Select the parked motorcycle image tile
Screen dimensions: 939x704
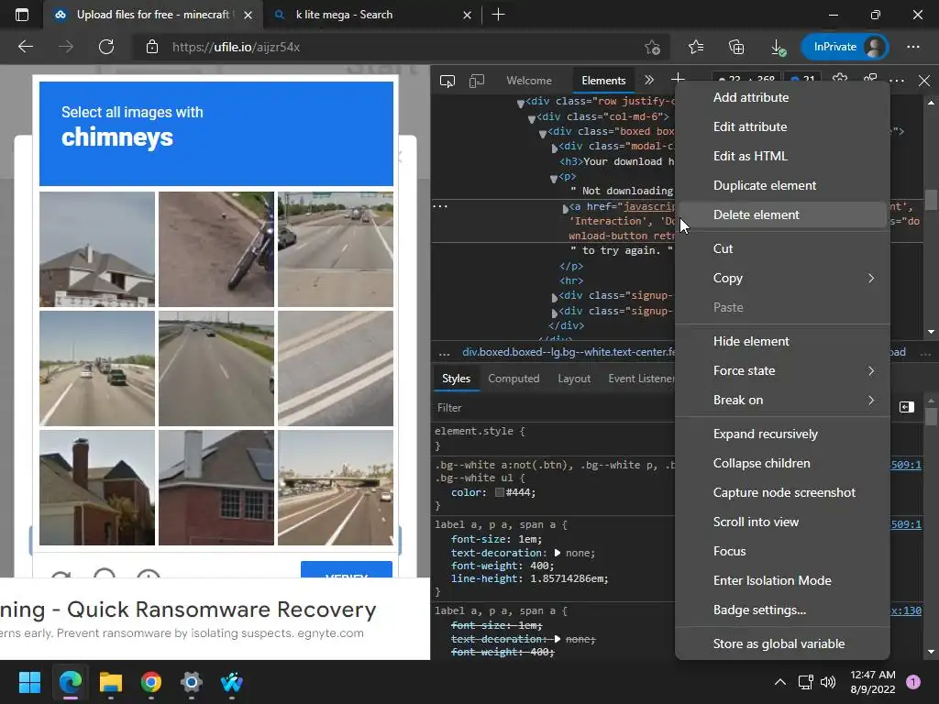(216, 249)
